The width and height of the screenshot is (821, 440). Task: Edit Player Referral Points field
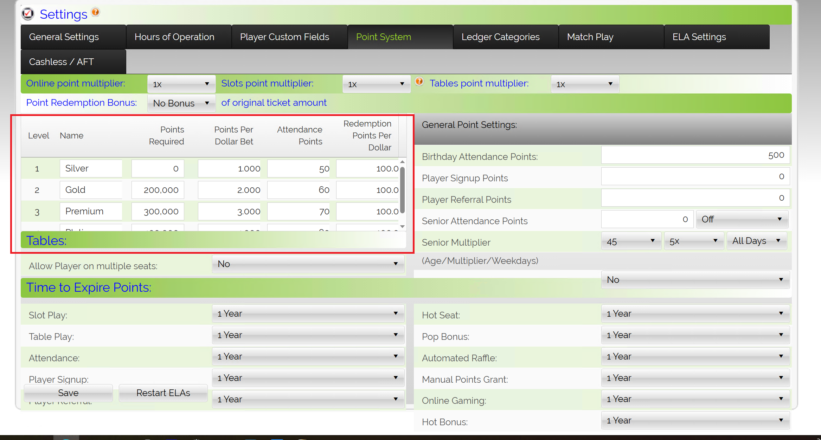pyautogui.click(x=695, y=198)
